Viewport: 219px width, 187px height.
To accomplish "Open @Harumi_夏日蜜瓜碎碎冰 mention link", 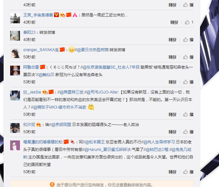I will 108,150.
